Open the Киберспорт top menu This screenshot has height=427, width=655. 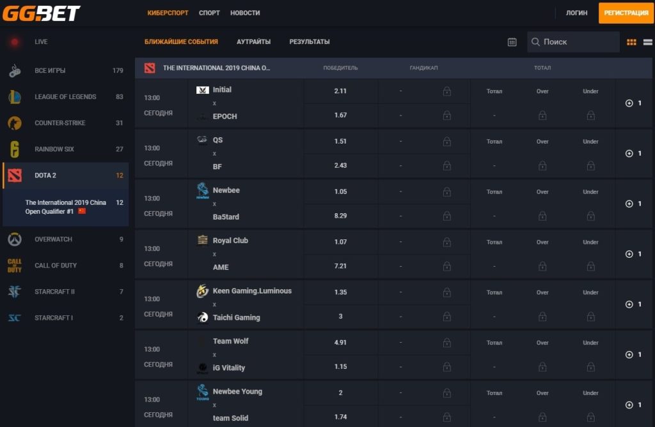168,13
